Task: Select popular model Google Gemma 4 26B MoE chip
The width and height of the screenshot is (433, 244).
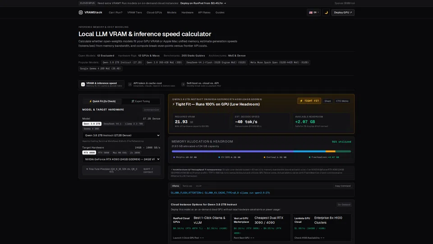Action: coord(100,69)
